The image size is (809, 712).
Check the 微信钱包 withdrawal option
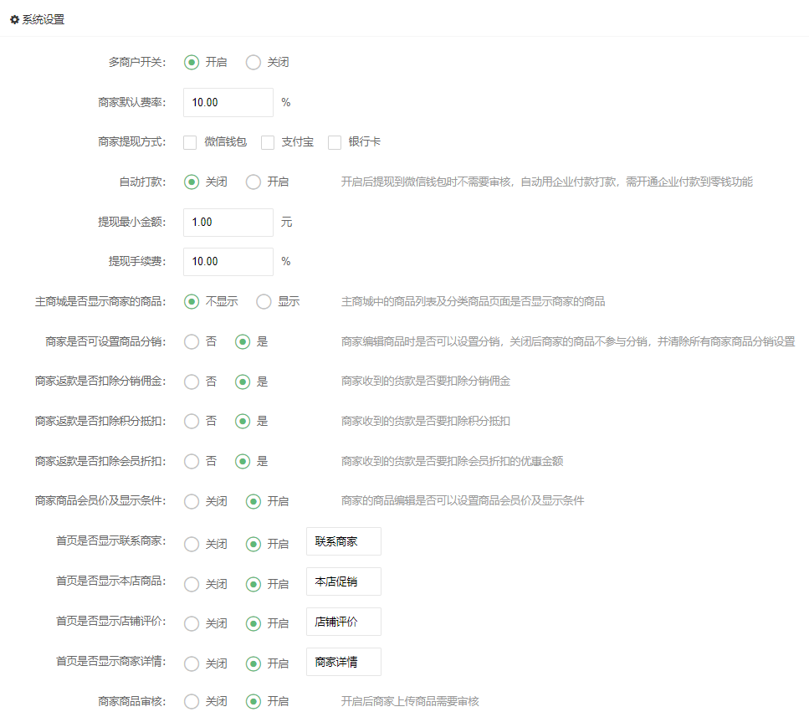coord(191,142)
